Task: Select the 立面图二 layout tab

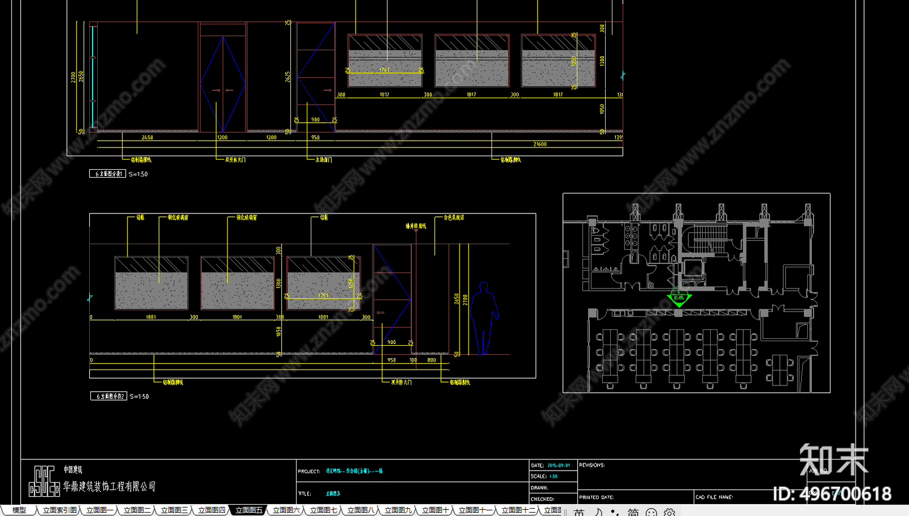Action: [x=137, y=510]
